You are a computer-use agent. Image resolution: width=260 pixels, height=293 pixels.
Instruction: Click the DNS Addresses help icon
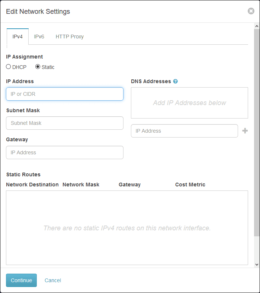(176, 81)
